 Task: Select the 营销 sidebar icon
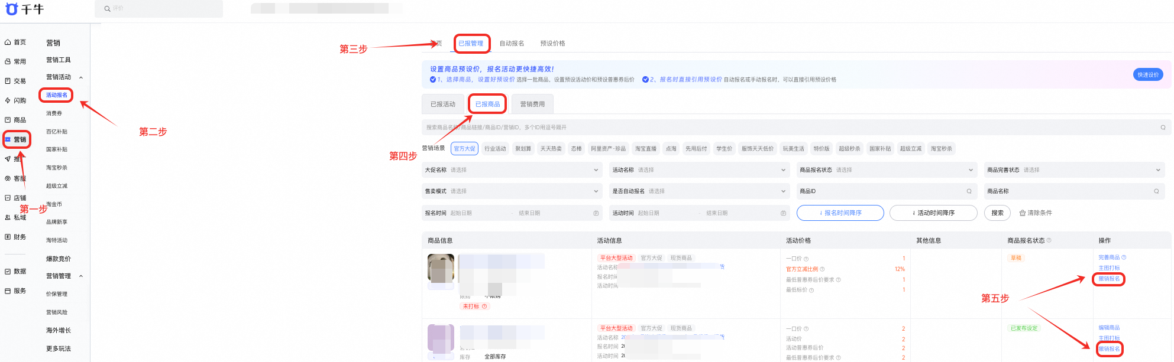[8, 139]
